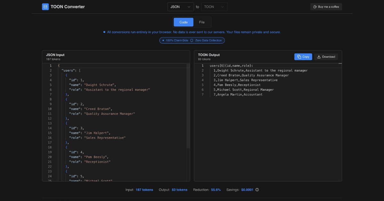
Task: Click the copy icon in TOON Output
Action: tap(299, 57)
